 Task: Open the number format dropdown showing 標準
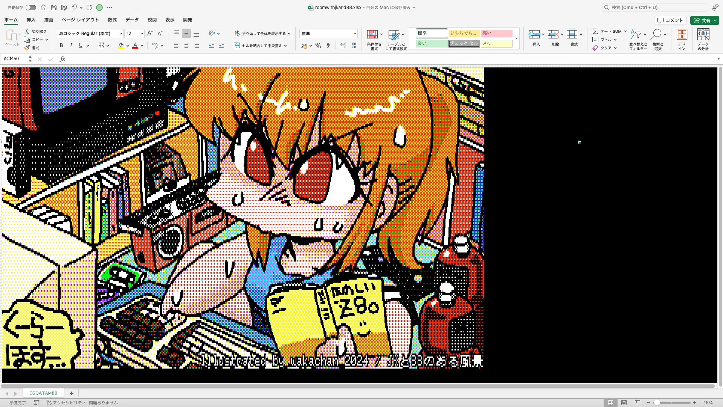coord(328,34)
